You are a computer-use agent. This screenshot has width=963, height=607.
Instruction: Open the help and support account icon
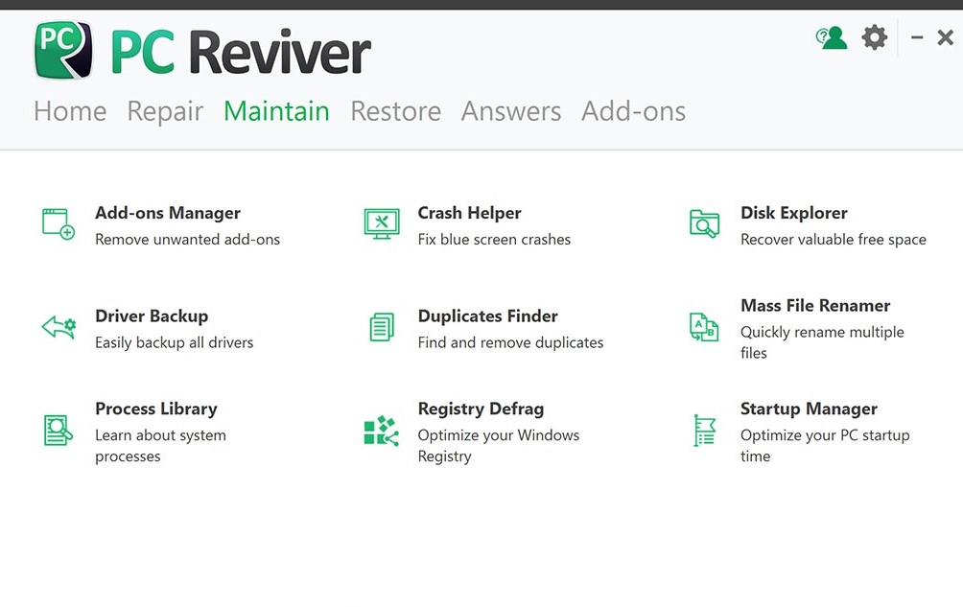(x=831, y=37)
